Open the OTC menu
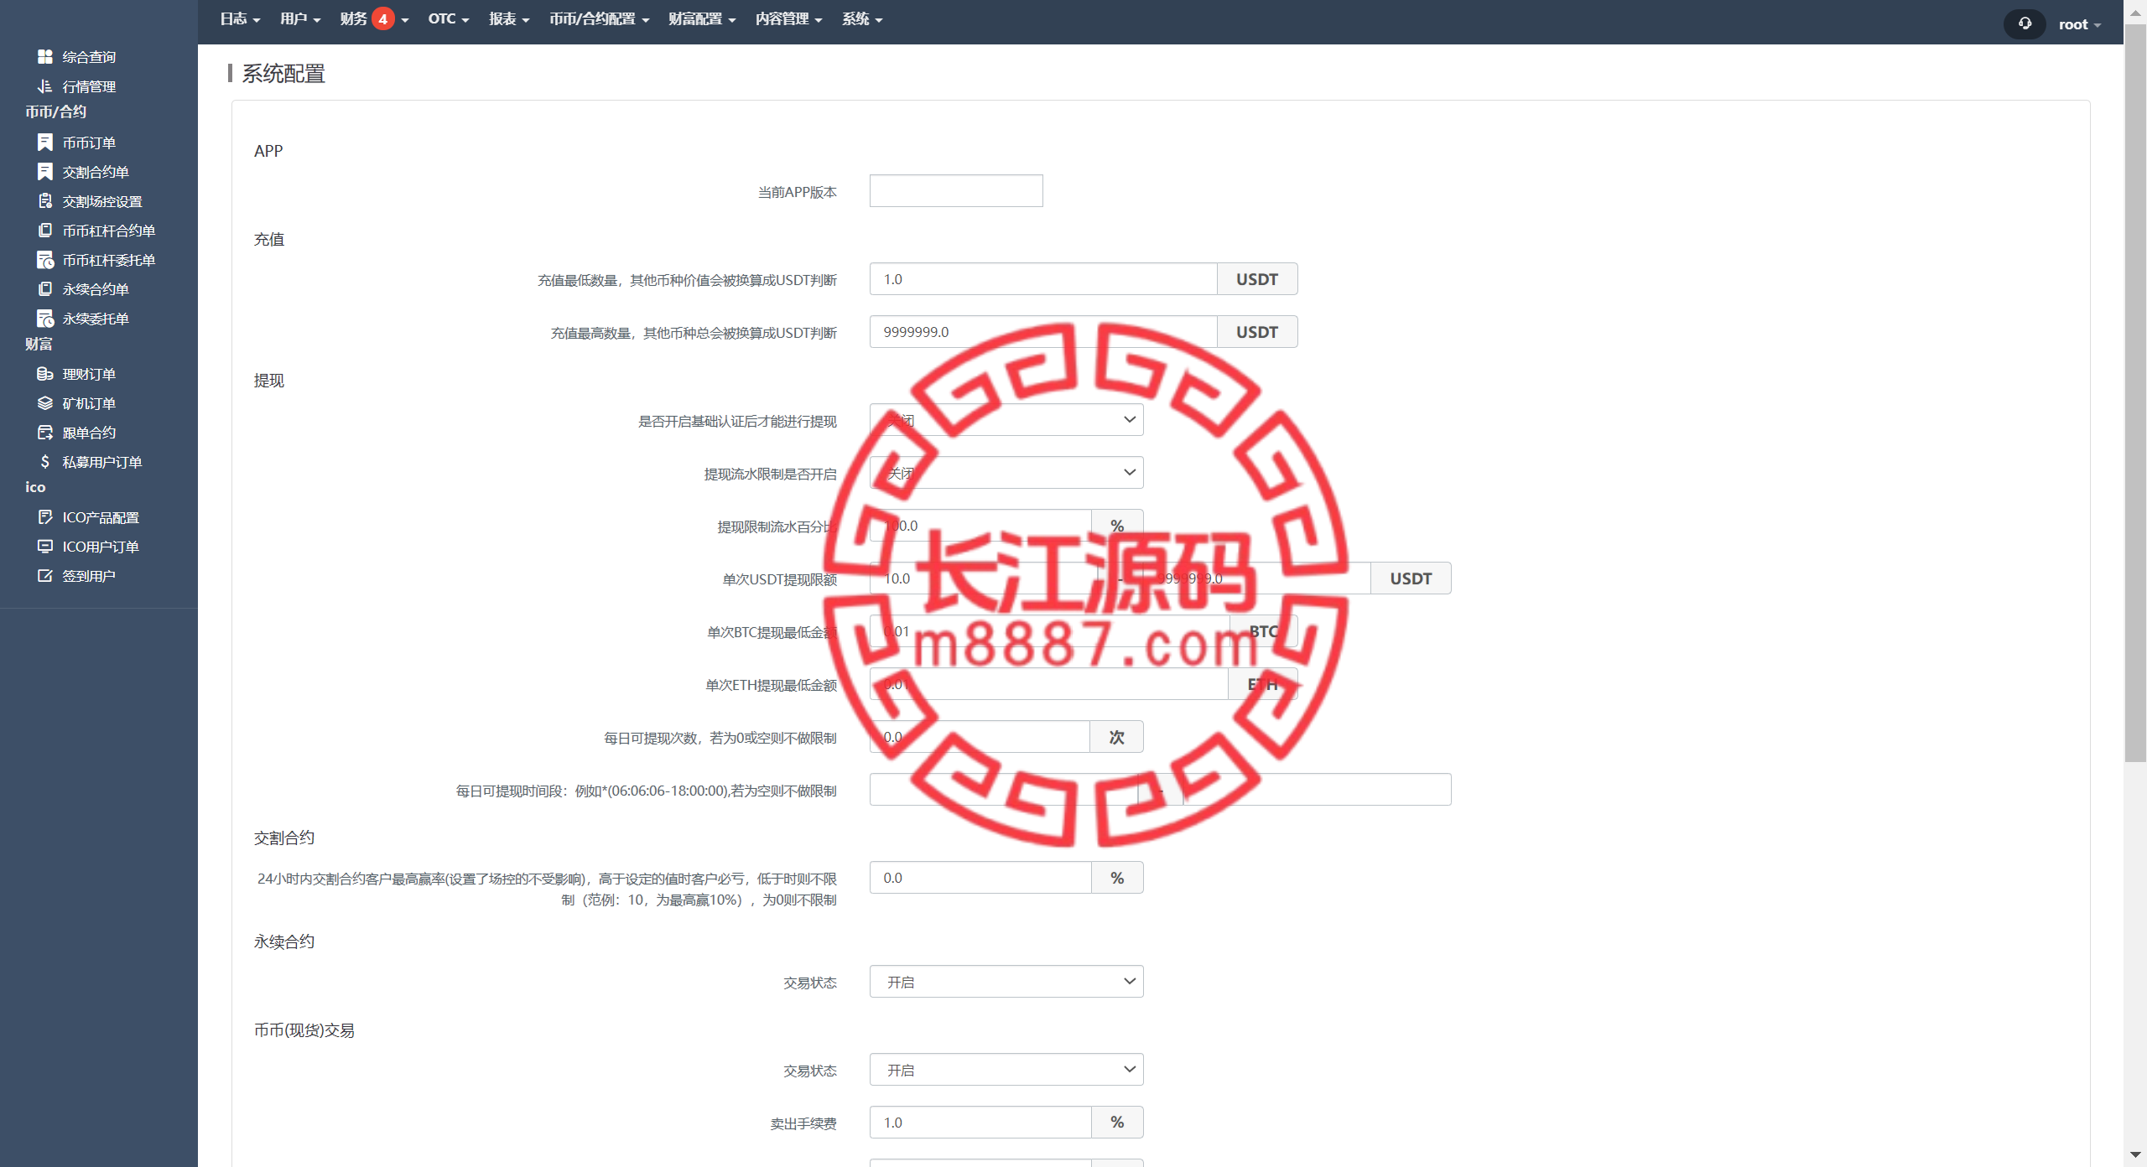The image size is (2147, 1167). click(x=449, y=19)
